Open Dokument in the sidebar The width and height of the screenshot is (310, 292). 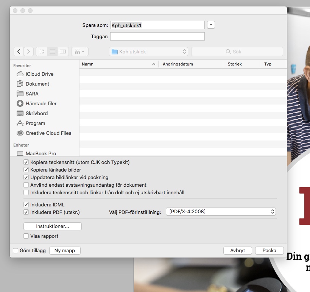click(37, 84)
